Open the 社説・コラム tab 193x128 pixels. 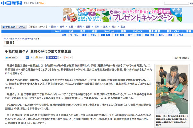pos(173,31)
